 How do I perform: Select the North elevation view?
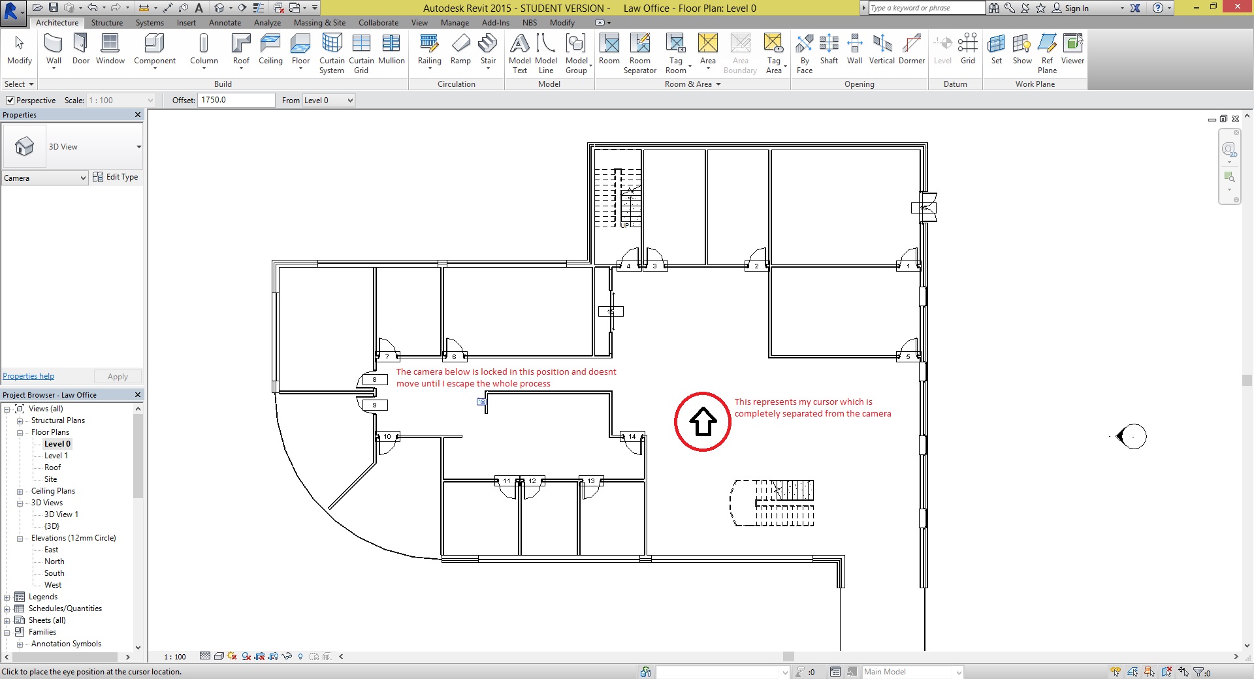coord(54,561)
